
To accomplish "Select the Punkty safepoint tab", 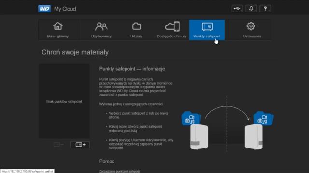I will click(x=207, y=30).
